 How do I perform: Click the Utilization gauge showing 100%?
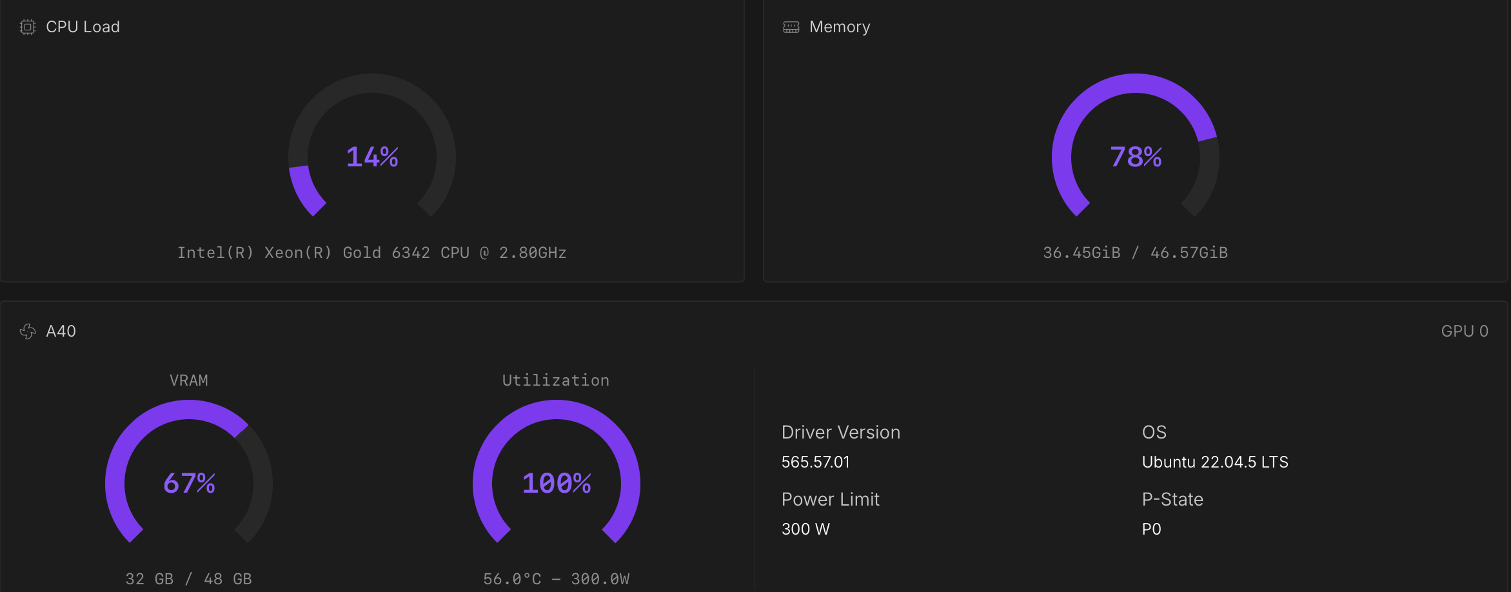point(557,482)
